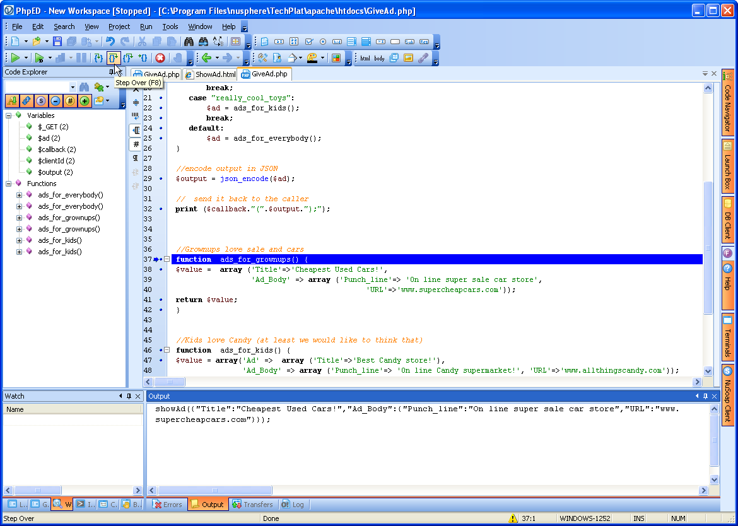Screen dimensions: 738x526
Task: Expand the first ads_for_grownups() node
Action: (19, 218)
